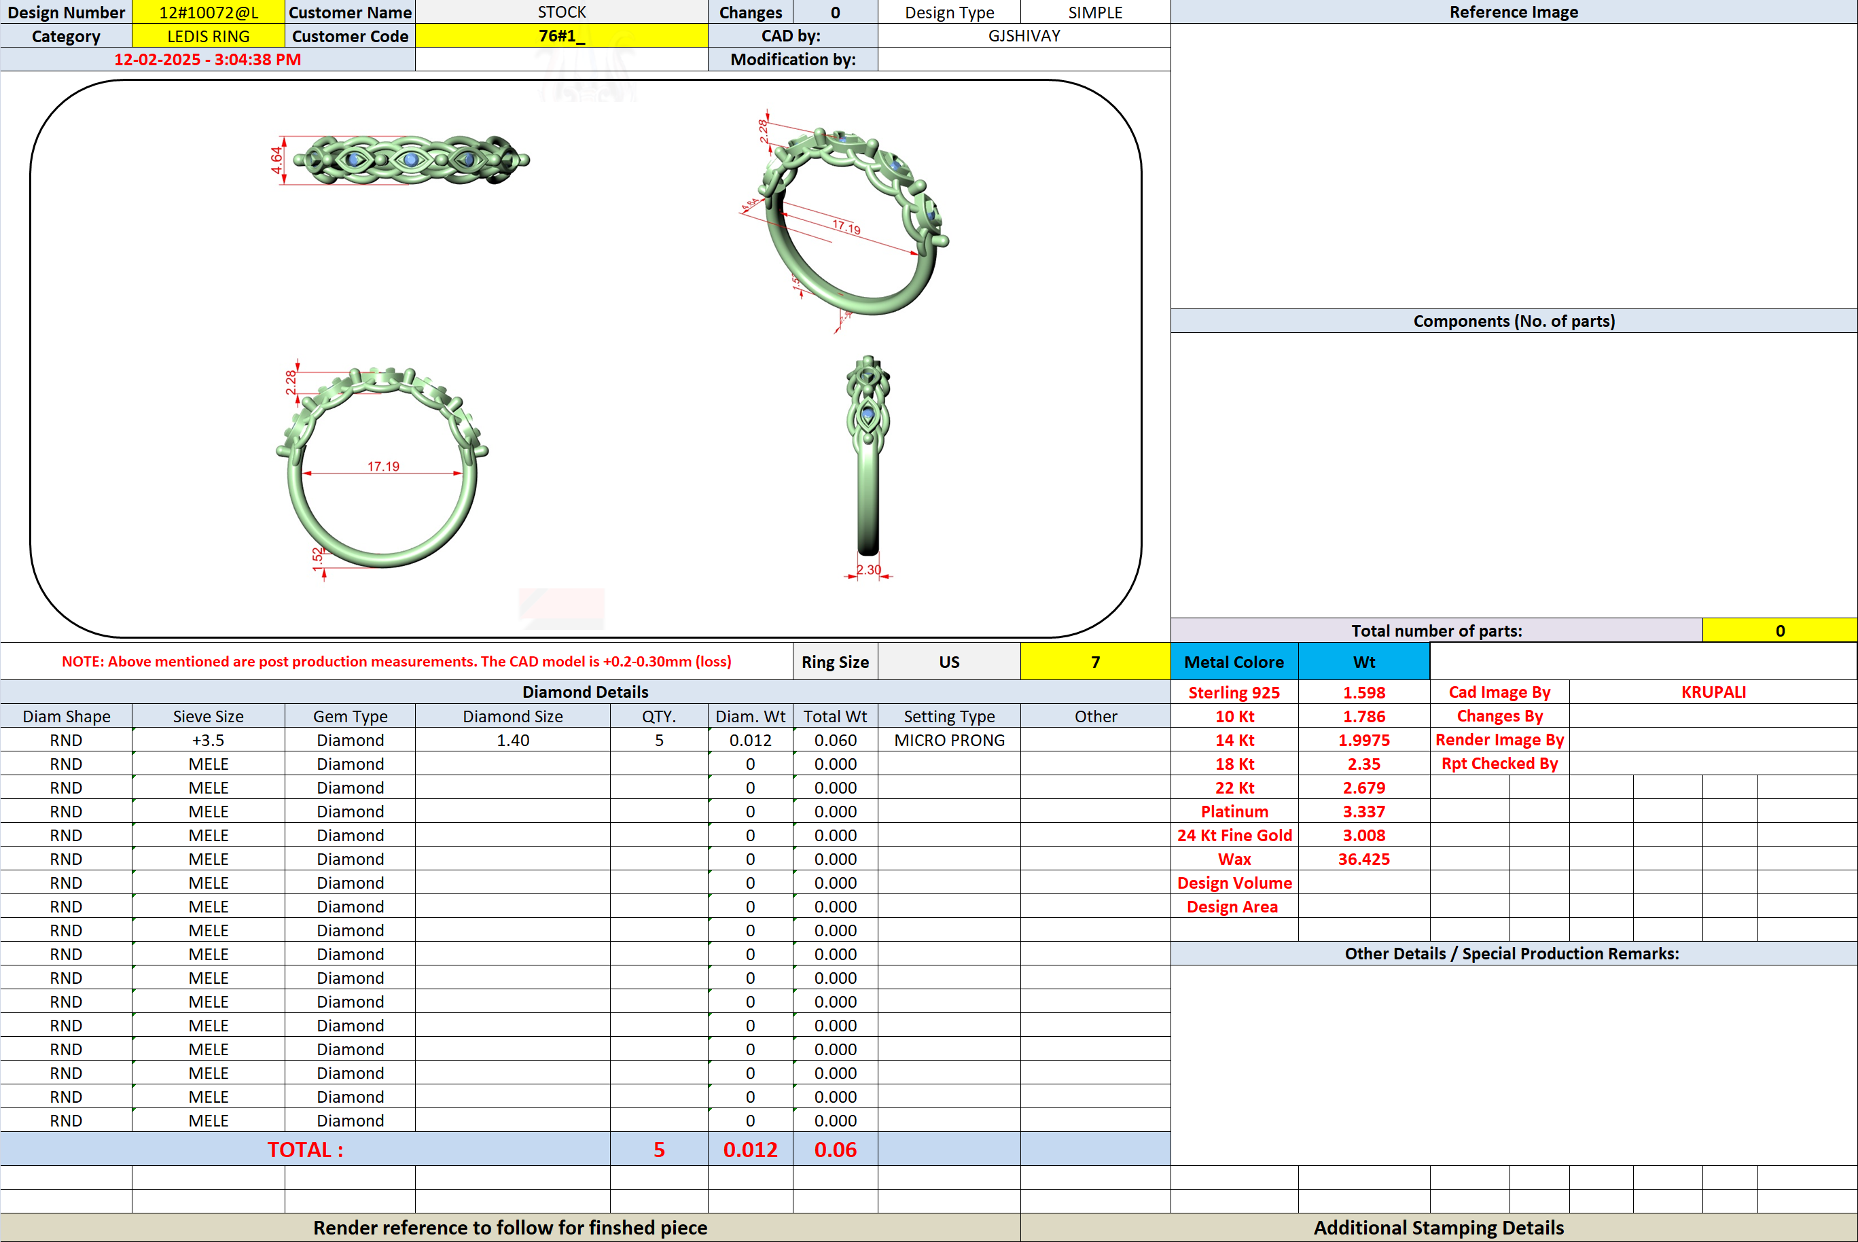Select the Setting Type column header
1858x1242 pixels.
click(x=949, y=716)
